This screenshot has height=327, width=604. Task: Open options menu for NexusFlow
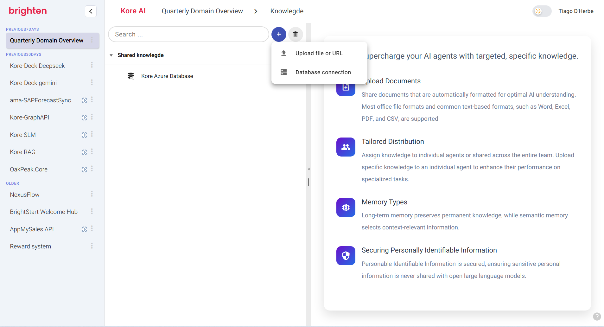92,194
